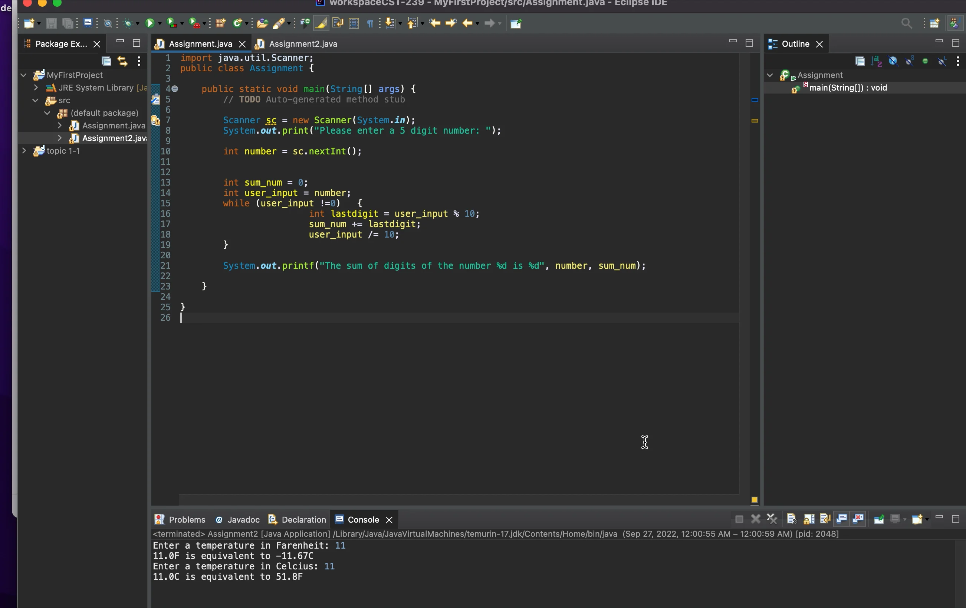Collapse all in Package Explorer toolbar
The height and width of the screenshot is (608, 966).
click(106, 61)
